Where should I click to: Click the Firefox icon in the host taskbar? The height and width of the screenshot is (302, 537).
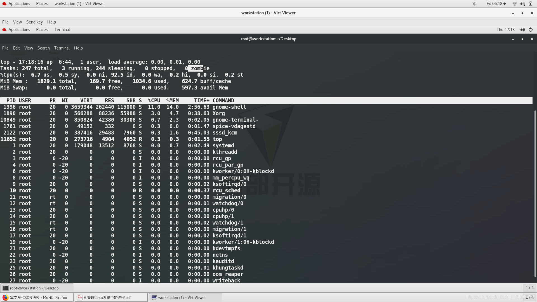(x=6, y=298)
